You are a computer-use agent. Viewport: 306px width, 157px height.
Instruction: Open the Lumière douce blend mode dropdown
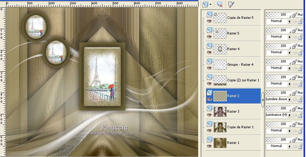[x=289, y=99]
